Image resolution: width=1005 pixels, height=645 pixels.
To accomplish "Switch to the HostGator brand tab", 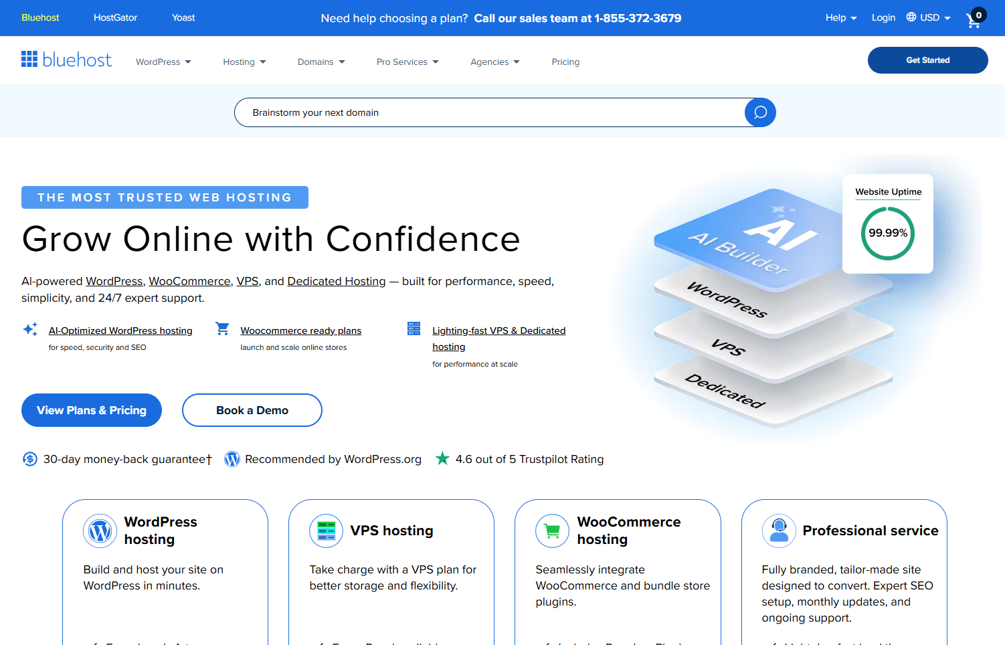I will pyautogui.click(x=115, y=18).
